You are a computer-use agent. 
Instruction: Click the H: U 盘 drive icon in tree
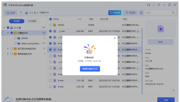click(x=12, y=28)
